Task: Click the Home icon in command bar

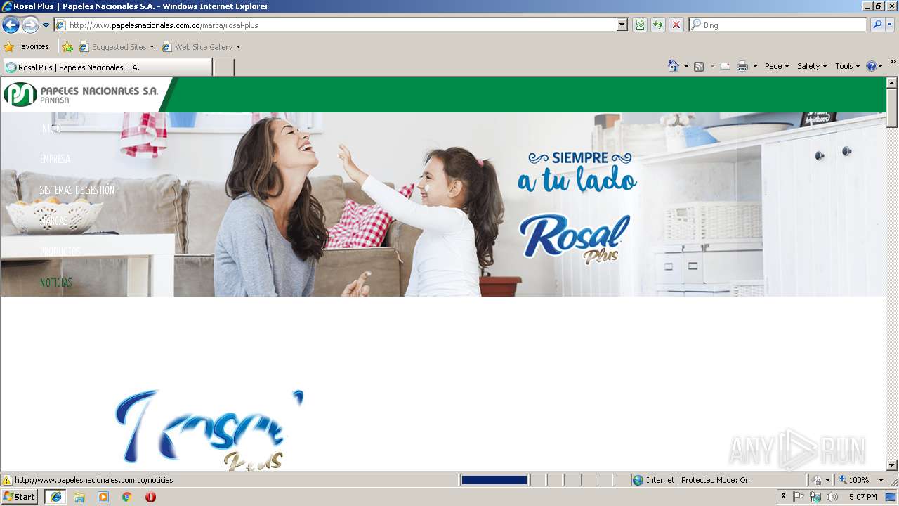Action: (x=674, y=66)
